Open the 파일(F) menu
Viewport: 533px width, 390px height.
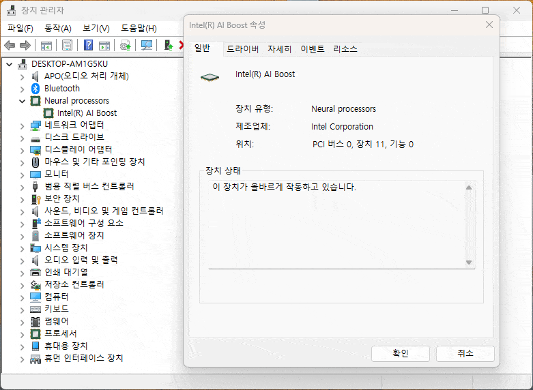(20, 28)
